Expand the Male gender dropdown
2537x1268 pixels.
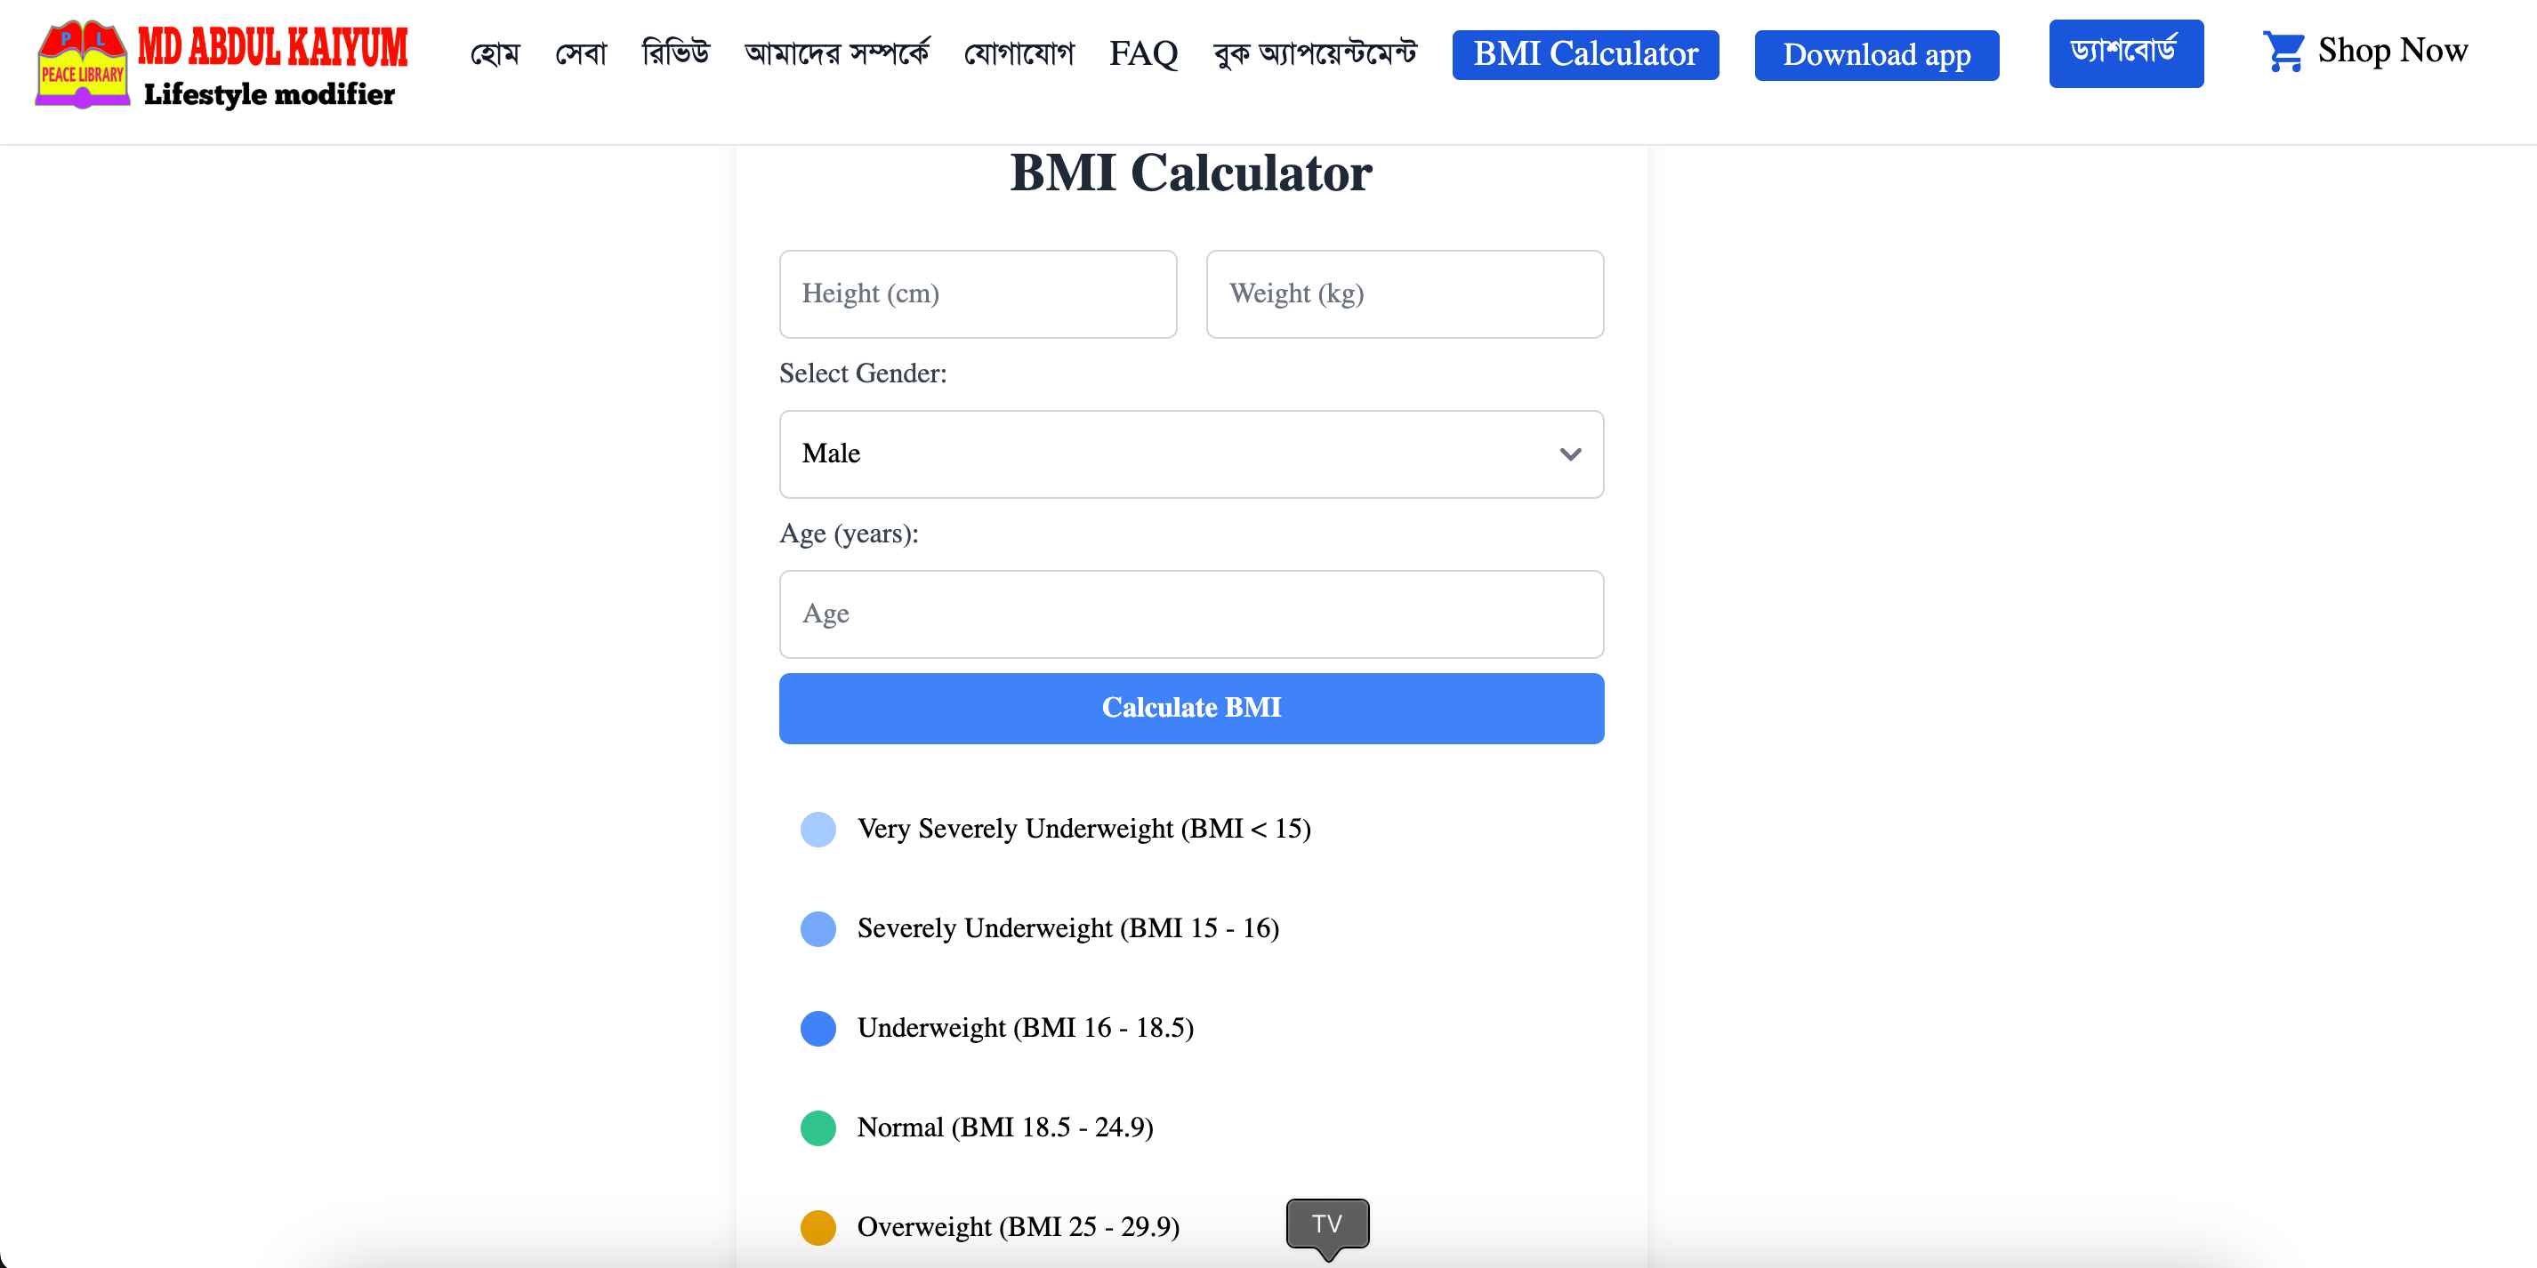pyautogui.click(x=1191, y=453)
